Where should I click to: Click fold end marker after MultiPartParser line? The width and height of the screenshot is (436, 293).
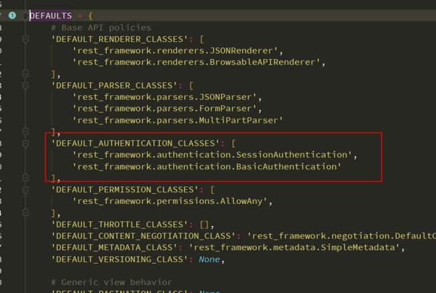[x=25, y=131]
